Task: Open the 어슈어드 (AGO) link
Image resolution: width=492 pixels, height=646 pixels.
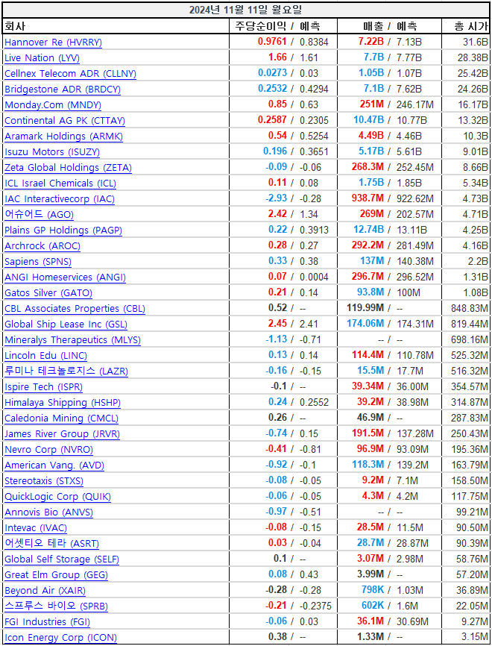Action: (x=39, y=214)
